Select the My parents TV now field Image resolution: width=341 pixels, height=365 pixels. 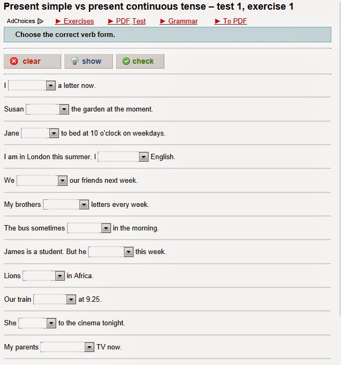coord(67,347)
